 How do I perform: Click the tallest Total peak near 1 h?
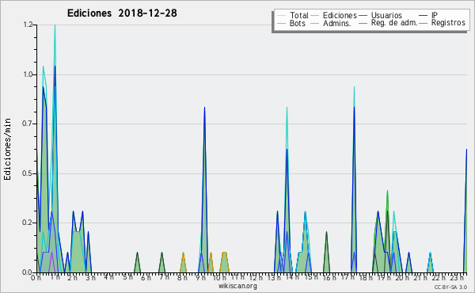point(55,25)
